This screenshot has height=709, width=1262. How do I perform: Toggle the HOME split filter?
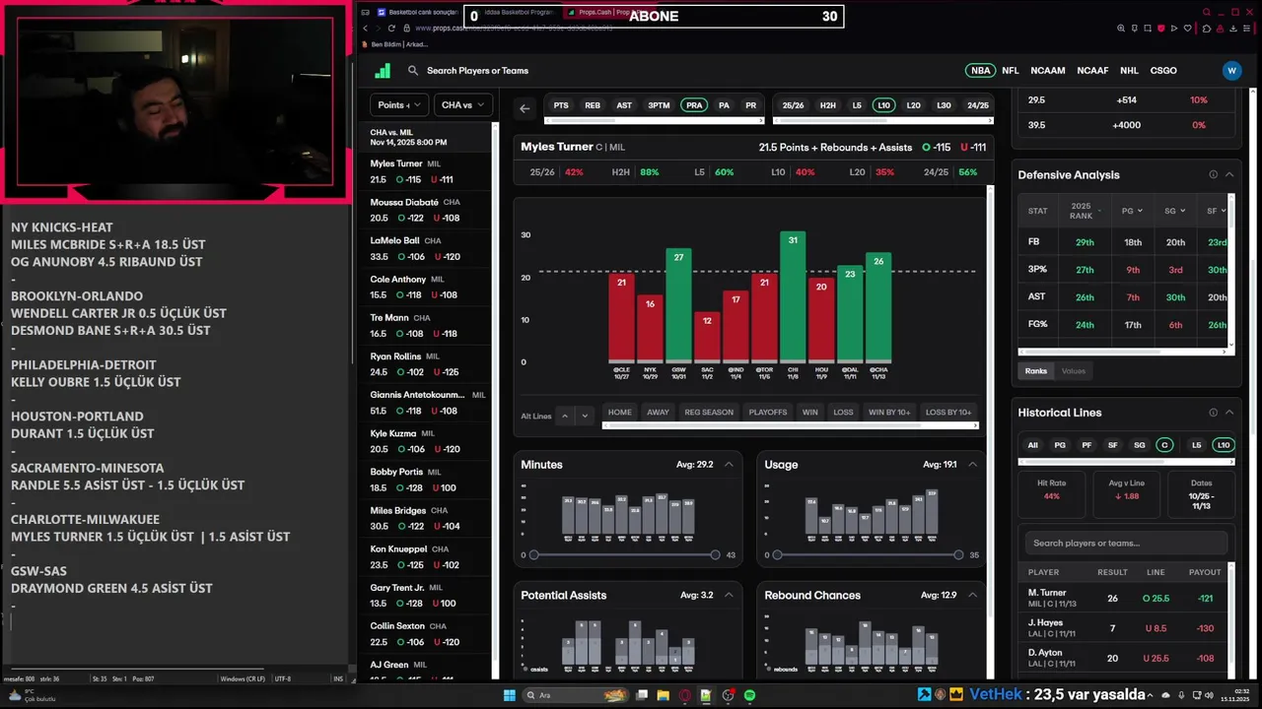[620, 413]
